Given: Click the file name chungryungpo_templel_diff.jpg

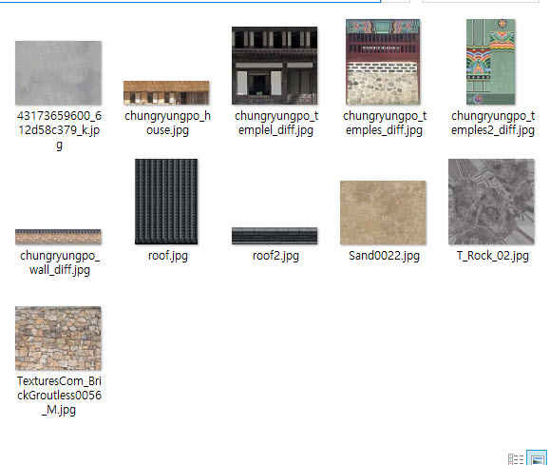Looking at the screenshot, I should (x=276, y=123).
